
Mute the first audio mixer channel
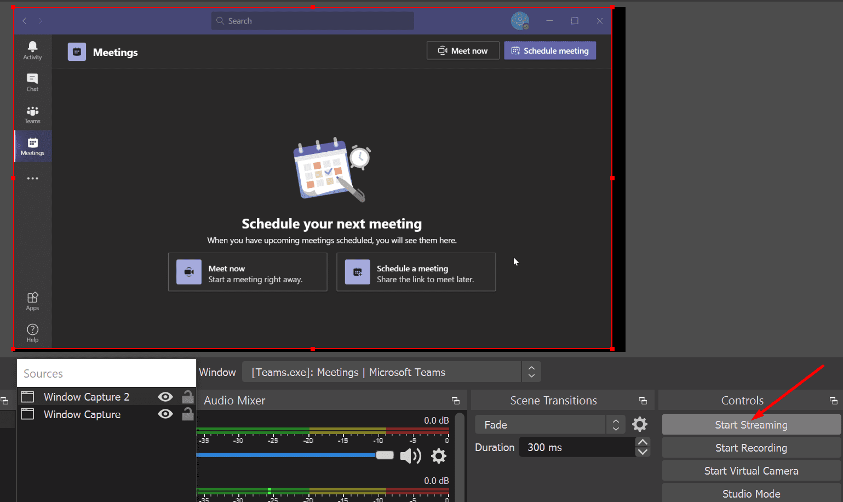point(410,456)
